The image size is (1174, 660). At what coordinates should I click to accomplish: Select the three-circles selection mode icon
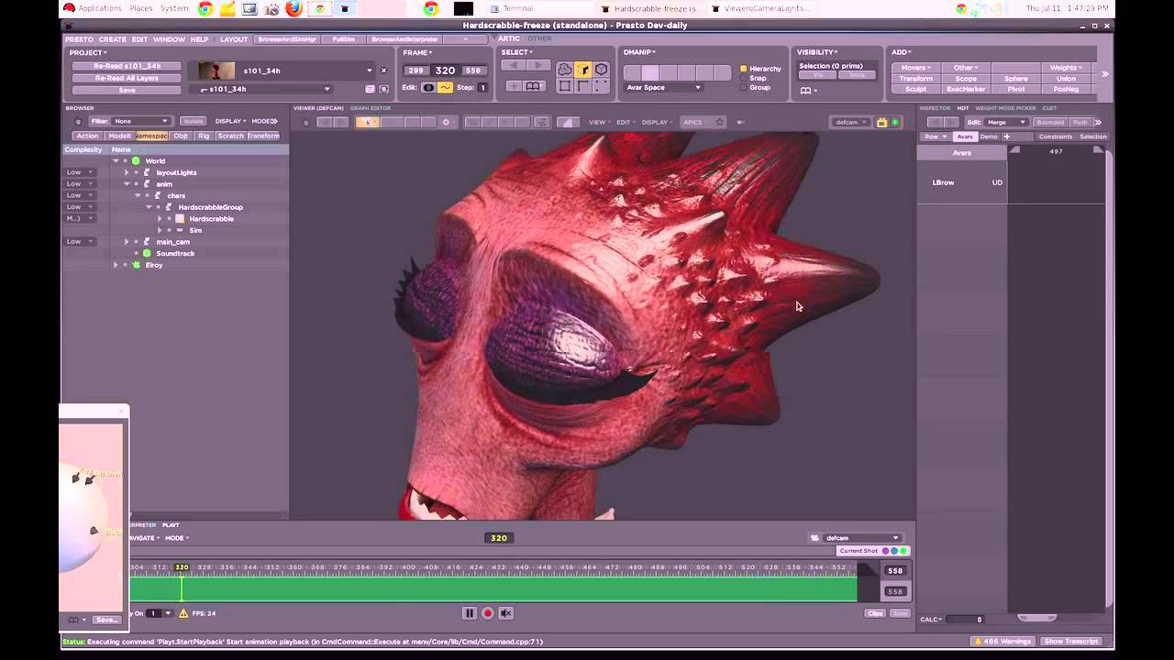[x=565, y=70]
